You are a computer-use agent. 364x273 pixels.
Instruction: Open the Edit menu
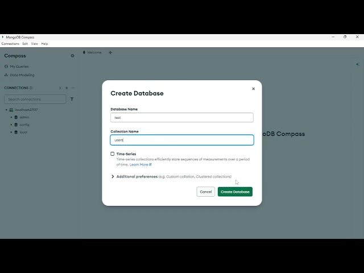click(25, 44)
